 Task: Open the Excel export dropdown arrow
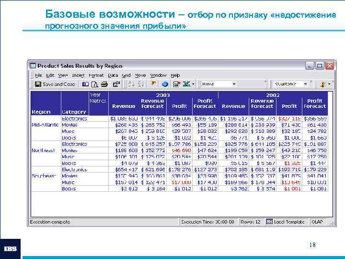pyautogui.click(x=193, y=84)
